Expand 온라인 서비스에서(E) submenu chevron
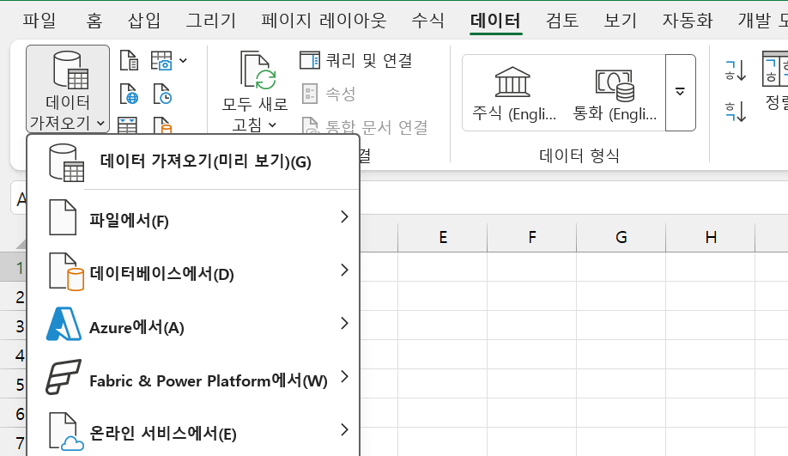 [x=344, y=430]
